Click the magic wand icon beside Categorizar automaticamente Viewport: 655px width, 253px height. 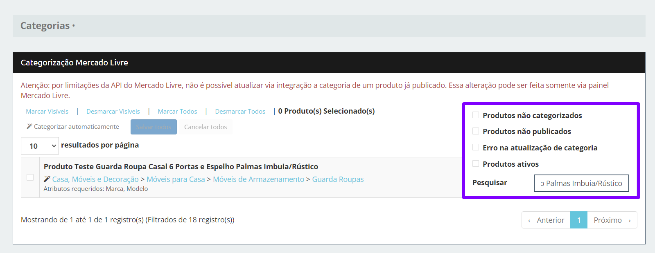click(x=29, y=127)
